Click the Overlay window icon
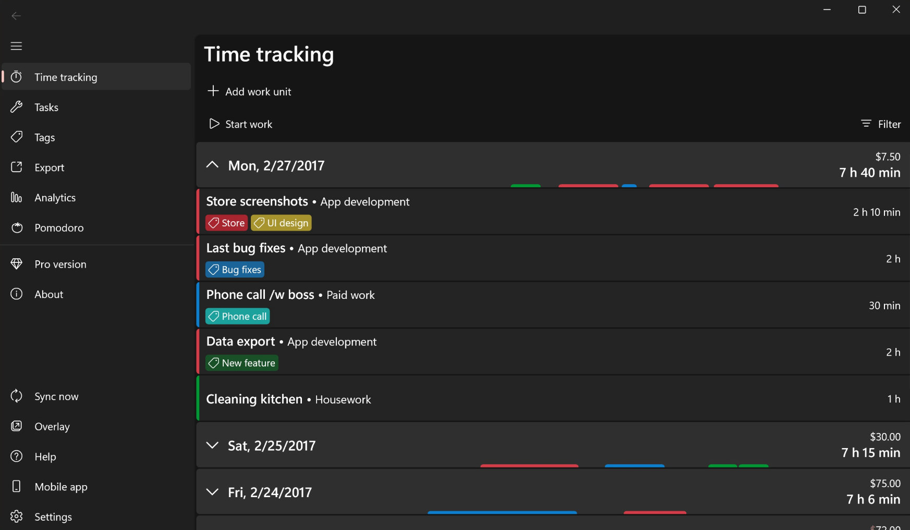Screen dimensions: 910x530 tap(17, 426)
